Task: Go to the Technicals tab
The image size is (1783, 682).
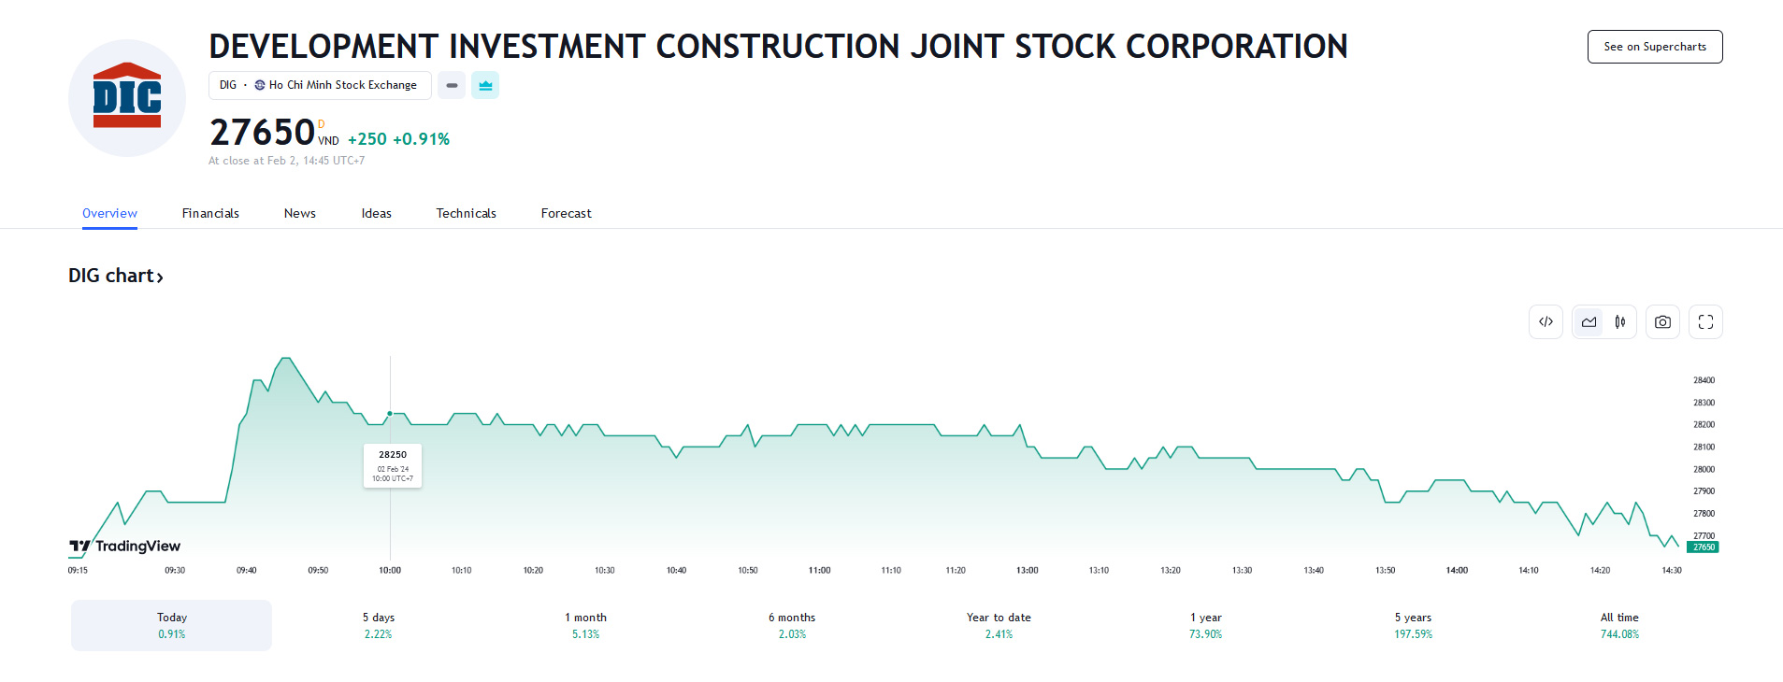Action: pos(466,213)
